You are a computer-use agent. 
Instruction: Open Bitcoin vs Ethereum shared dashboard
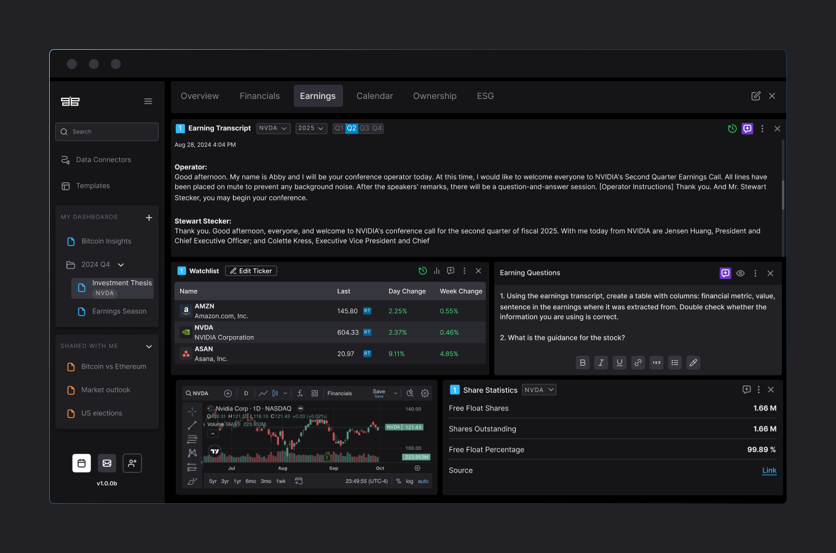[x=107, y=367]
